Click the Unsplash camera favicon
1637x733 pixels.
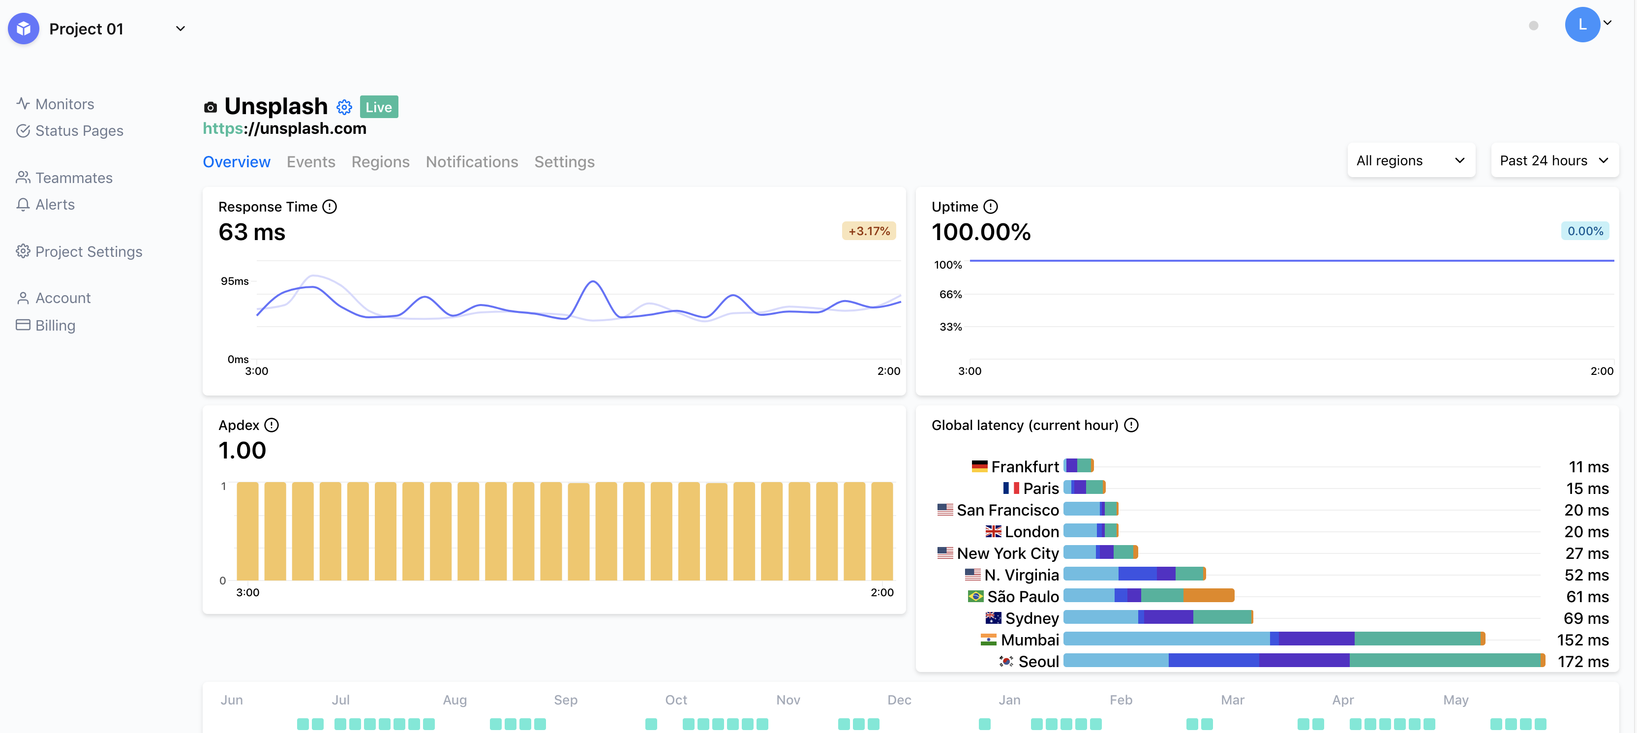tap(211, 107)
